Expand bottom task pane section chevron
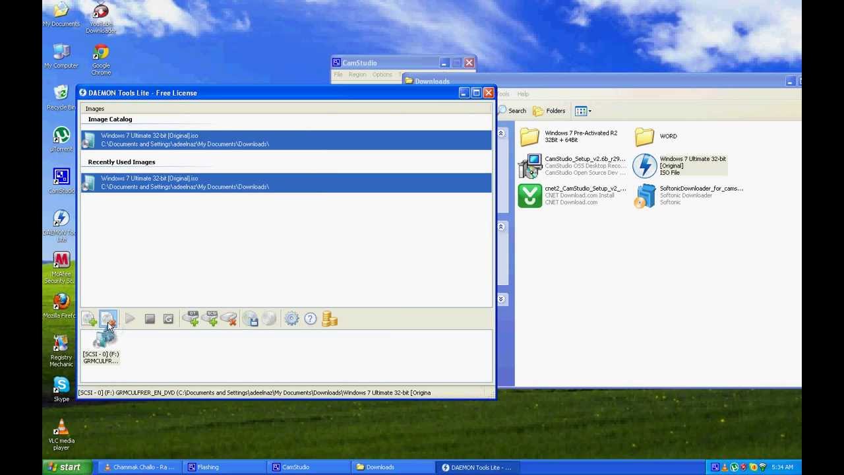844x475 pixels. [x=500, y=300]
